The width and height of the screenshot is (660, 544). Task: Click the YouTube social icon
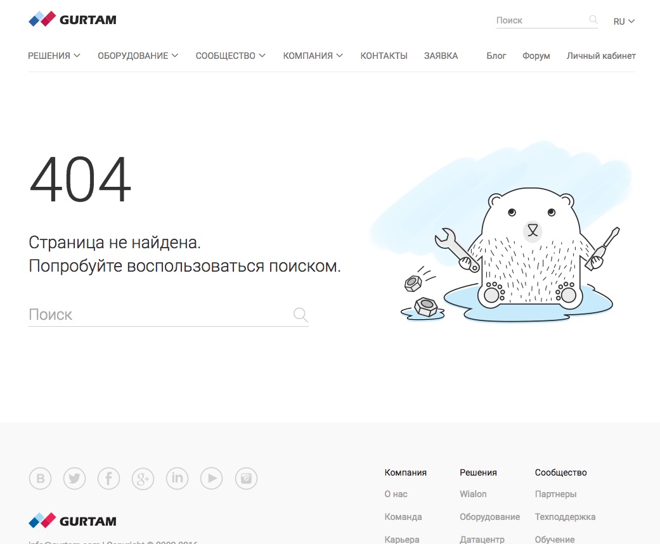coord(212,479)
